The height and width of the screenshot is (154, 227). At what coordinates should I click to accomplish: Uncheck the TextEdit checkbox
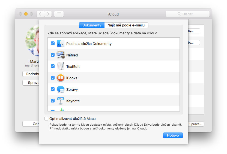(53, 66)
